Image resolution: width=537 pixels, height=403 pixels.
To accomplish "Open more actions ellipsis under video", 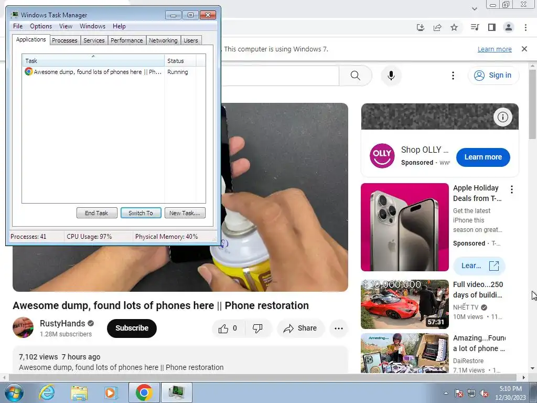I will click(x=339, y=328).
